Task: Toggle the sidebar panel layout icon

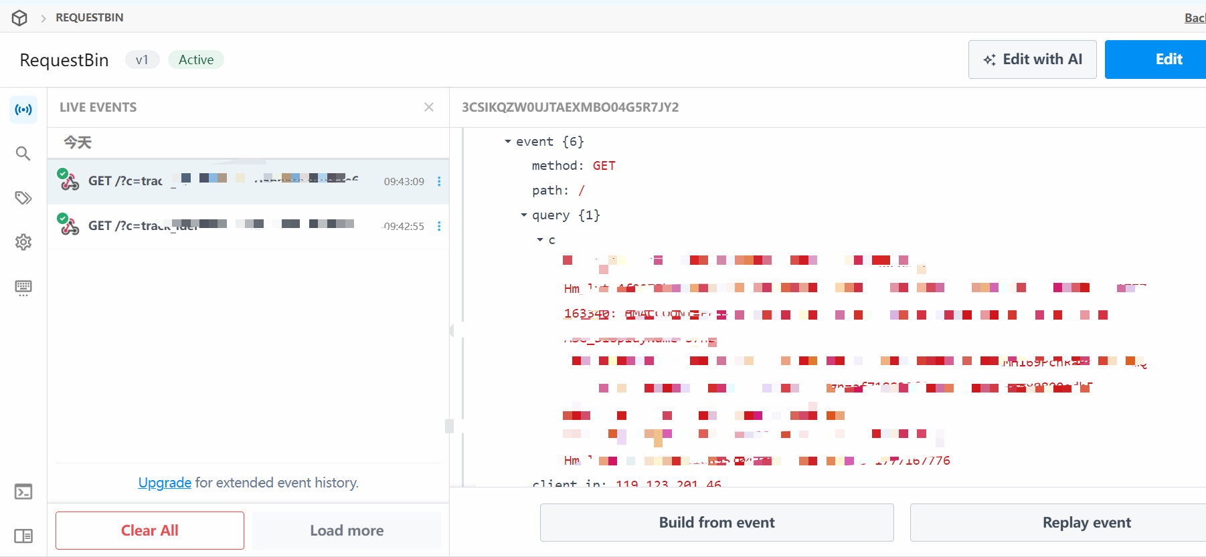Action: pyautogui.click(x=23, y=536)
